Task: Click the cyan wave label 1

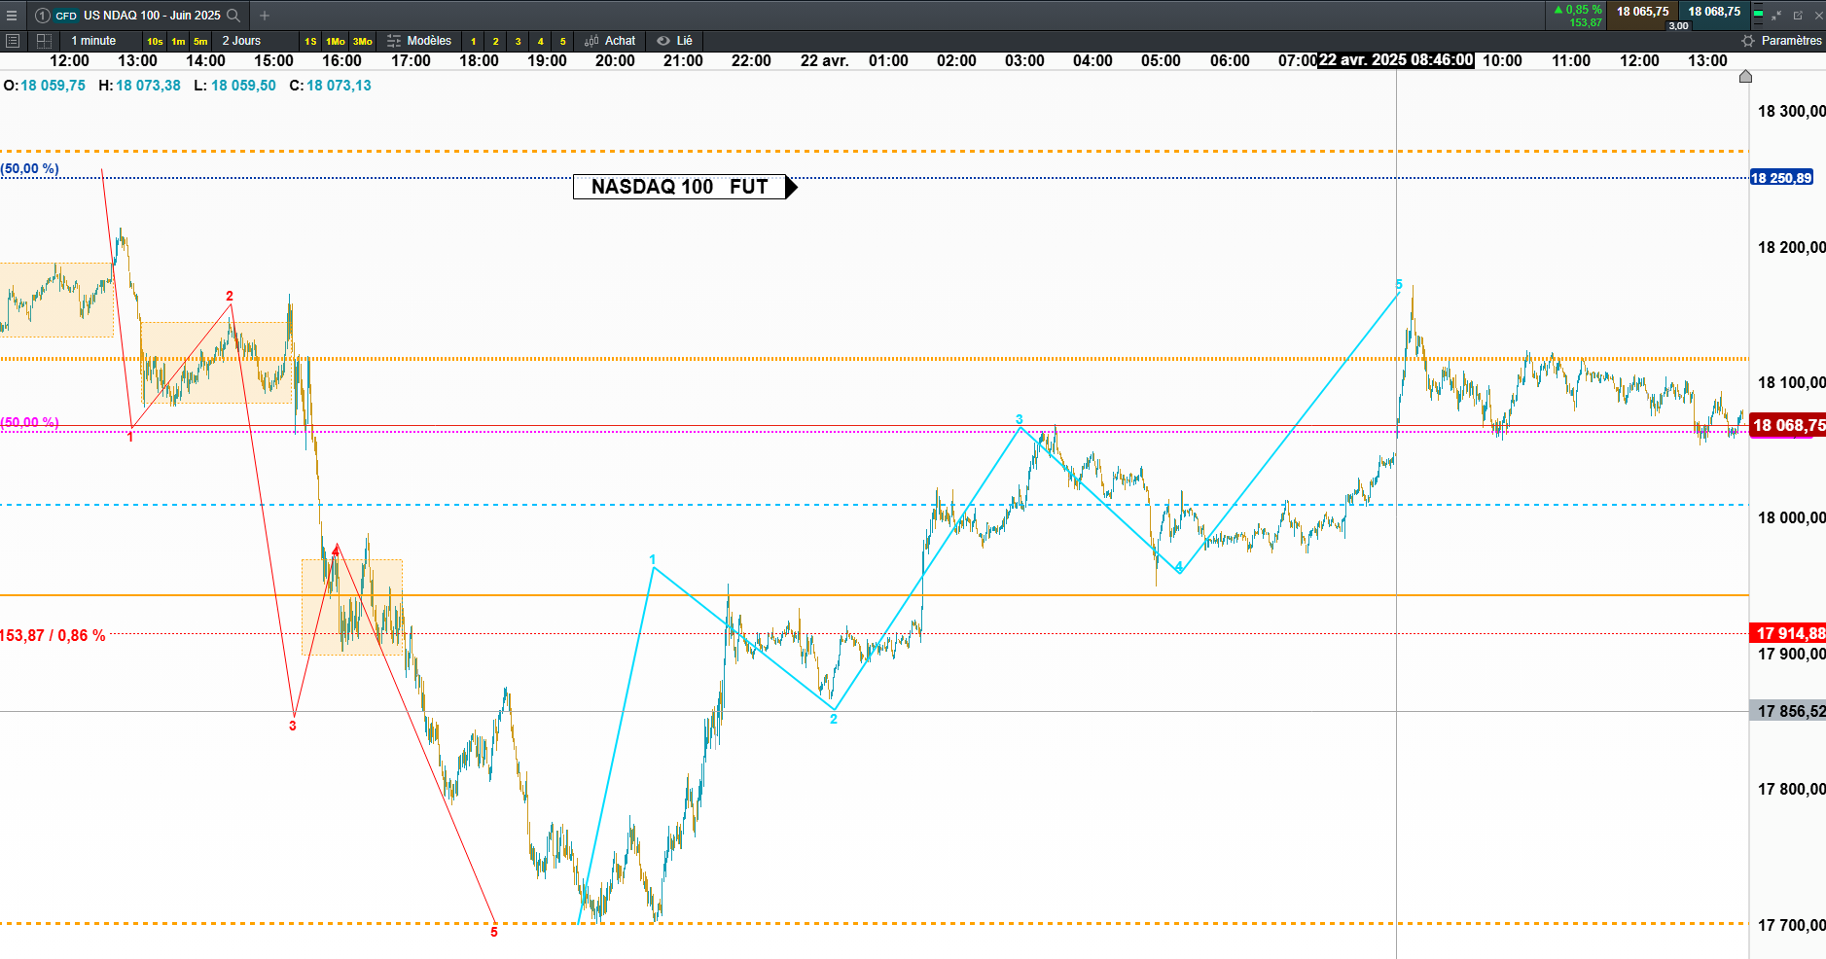Action: (x=653, y=560)
